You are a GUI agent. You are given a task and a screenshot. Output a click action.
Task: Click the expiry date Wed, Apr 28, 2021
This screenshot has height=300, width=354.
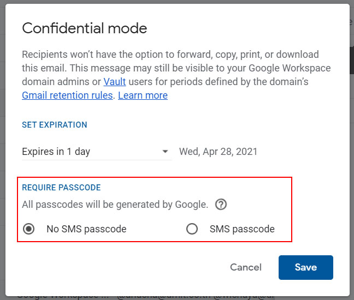[x=219, y=152]
